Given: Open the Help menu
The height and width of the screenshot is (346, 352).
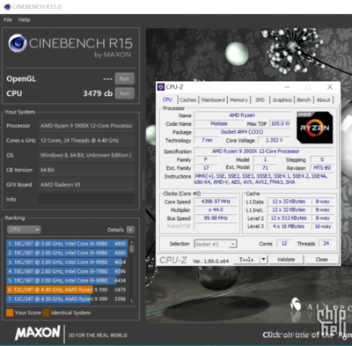Looking at the screenshot, I should 24,19.
